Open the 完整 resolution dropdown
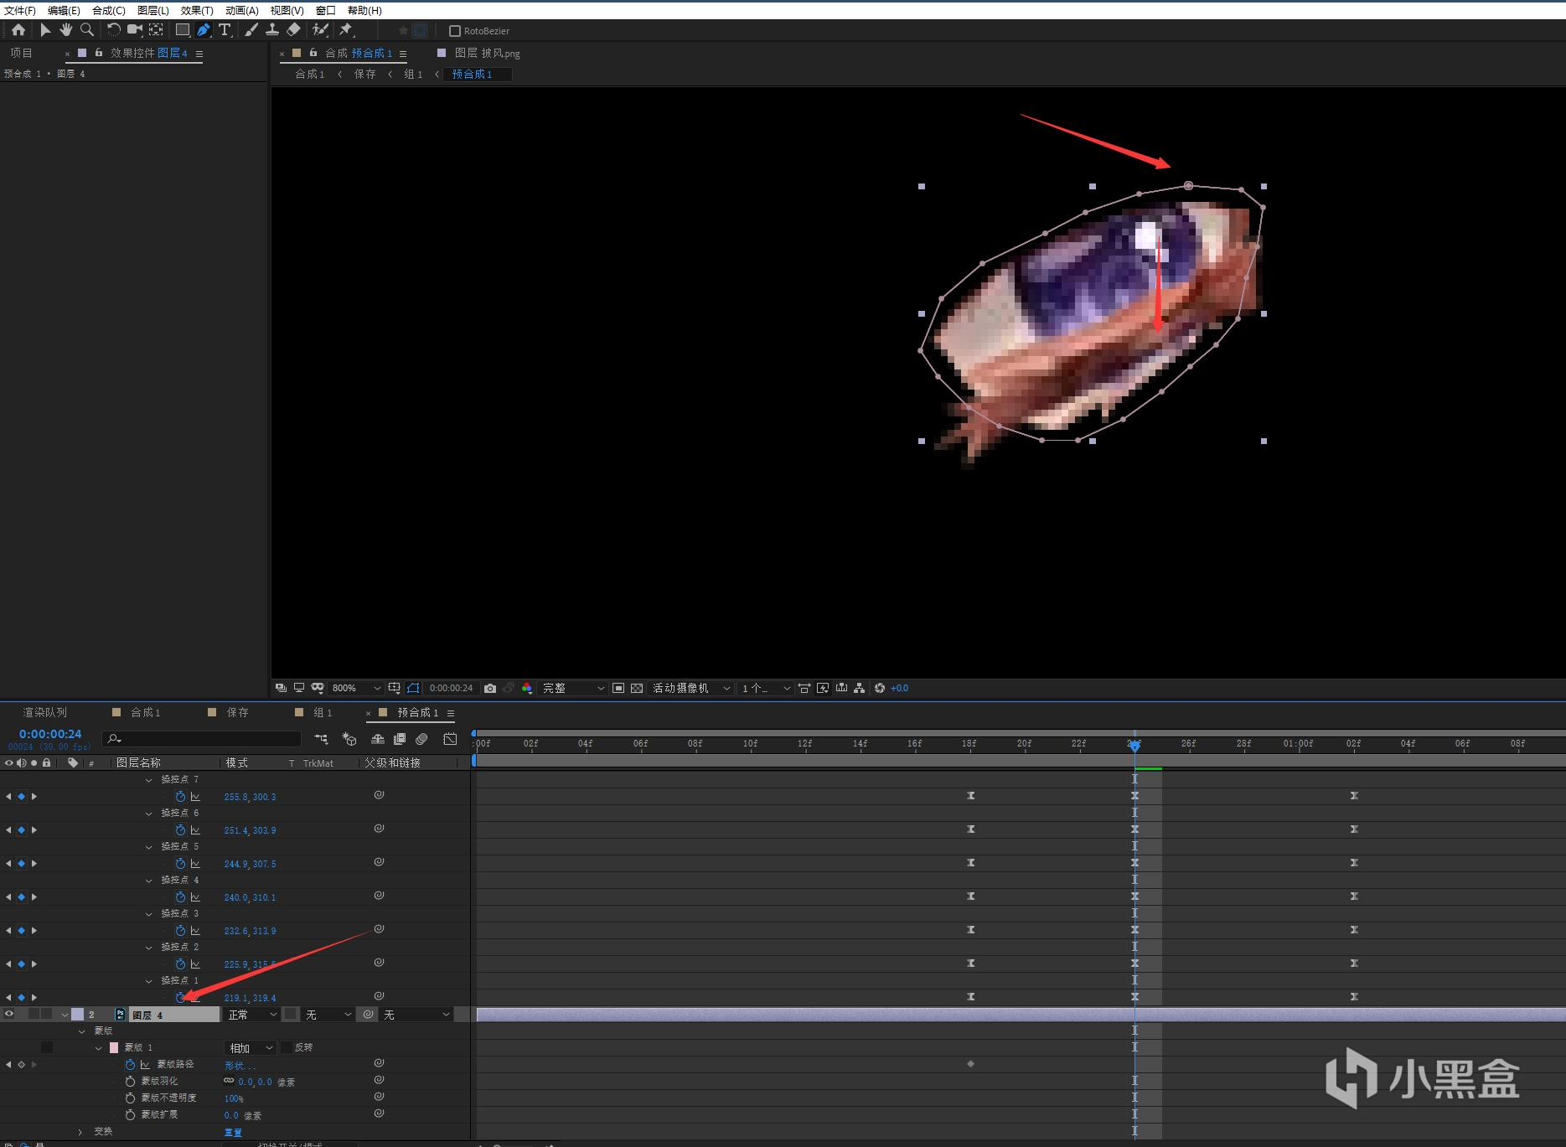Screen dimensions: 1566x1147 [x=573, y=688]
